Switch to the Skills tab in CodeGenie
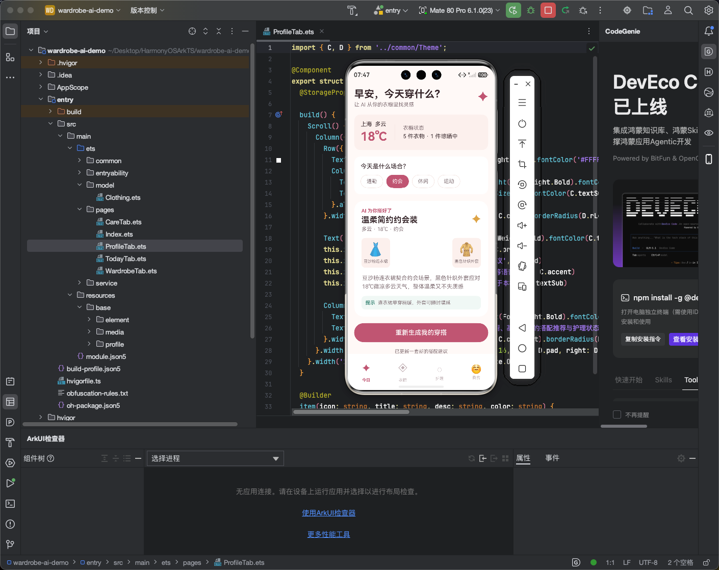Image resolution: width=719 pixels, height=570 pixels. [663, 380]
